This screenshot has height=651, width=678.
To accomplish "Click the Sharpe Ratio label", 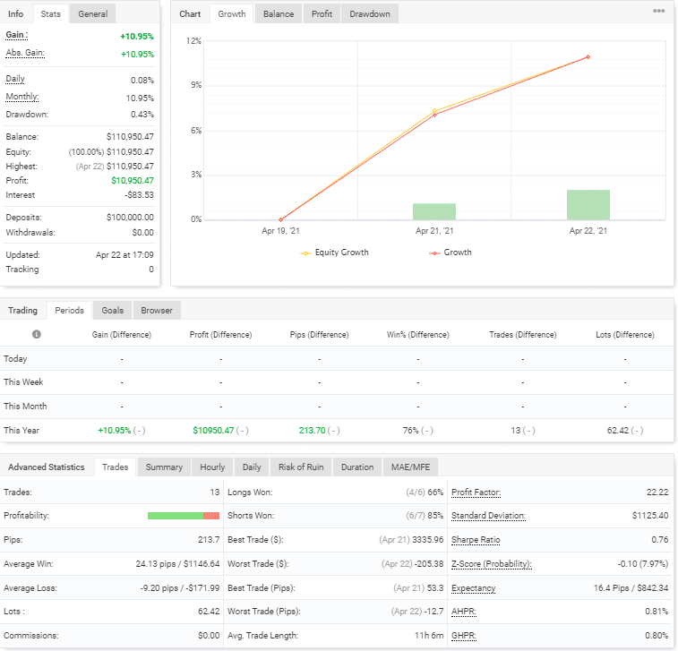I will (x=476, y=540).
